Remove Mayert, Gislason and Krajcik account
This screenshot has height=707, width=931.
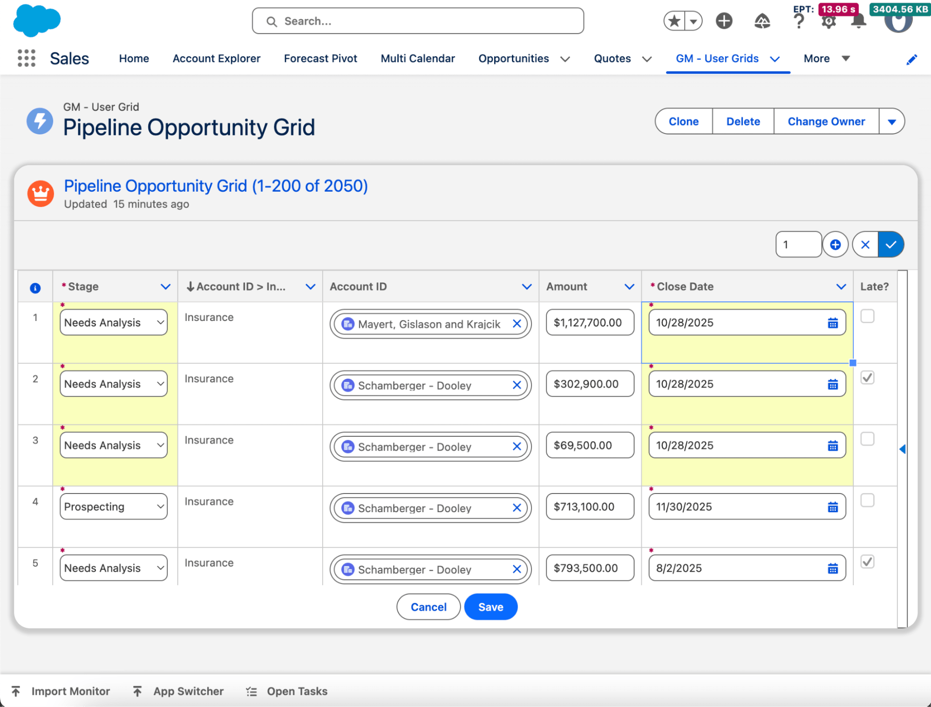(516, 324)
